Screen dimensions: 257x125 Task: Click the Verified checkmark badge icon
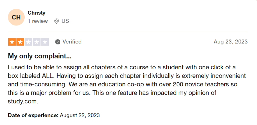[58, 42]
